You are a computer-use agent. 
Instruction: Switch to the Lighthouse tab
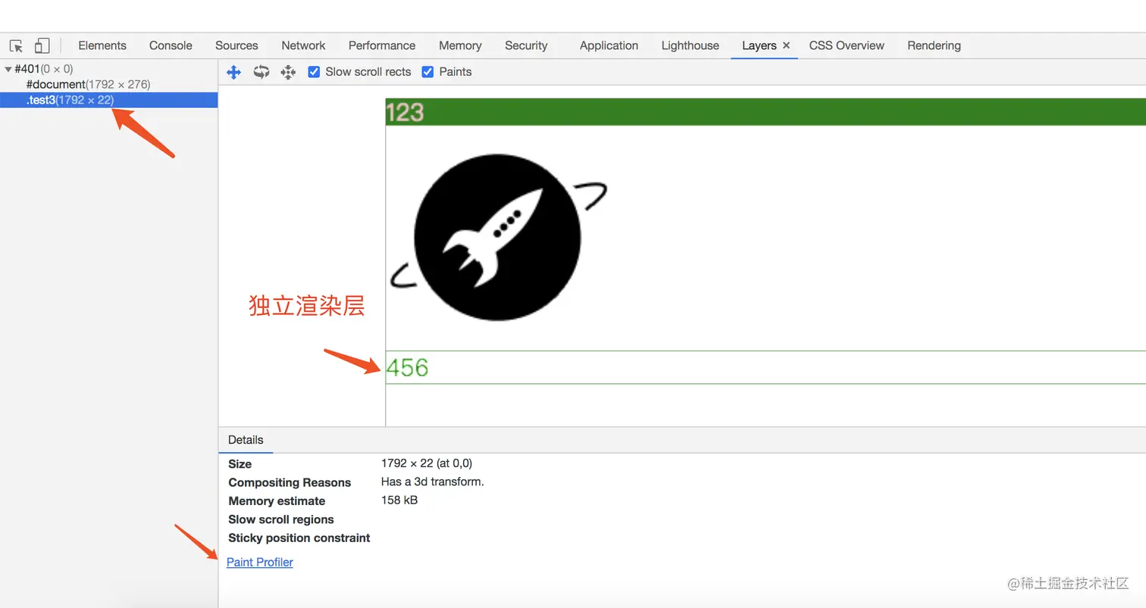coord(690,45)
